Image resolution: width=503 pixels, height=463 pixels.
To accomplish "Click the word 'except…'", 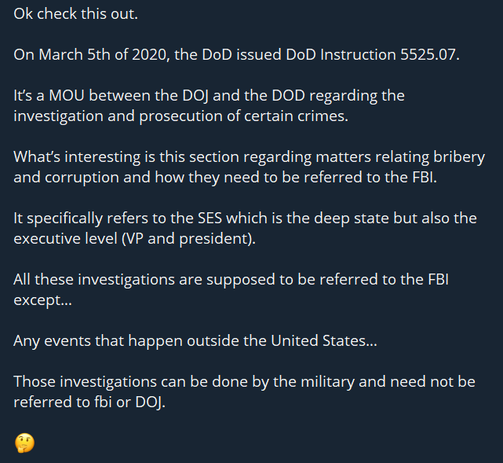I will [42, 299].
